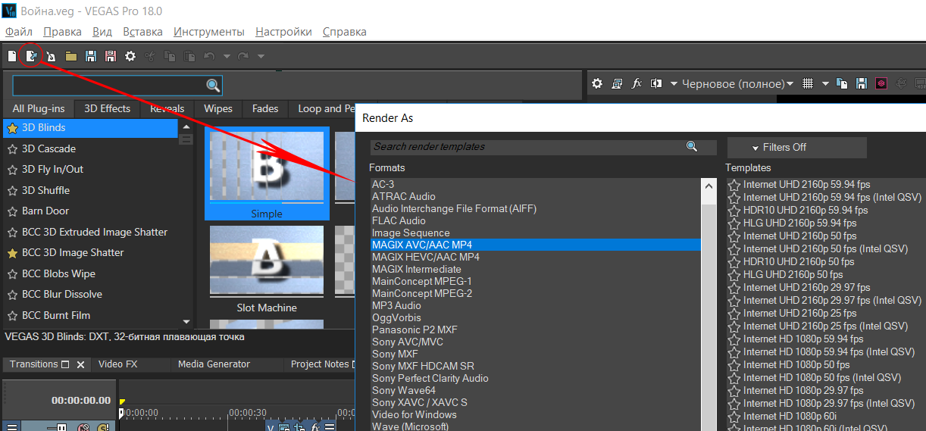Open the Вставка menu
The width and height of the screenshot is (926, 431).
point(142,32)
